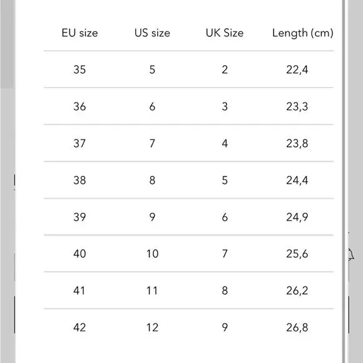
Task: Click the length value 22,4
Action: coord(297,69)
